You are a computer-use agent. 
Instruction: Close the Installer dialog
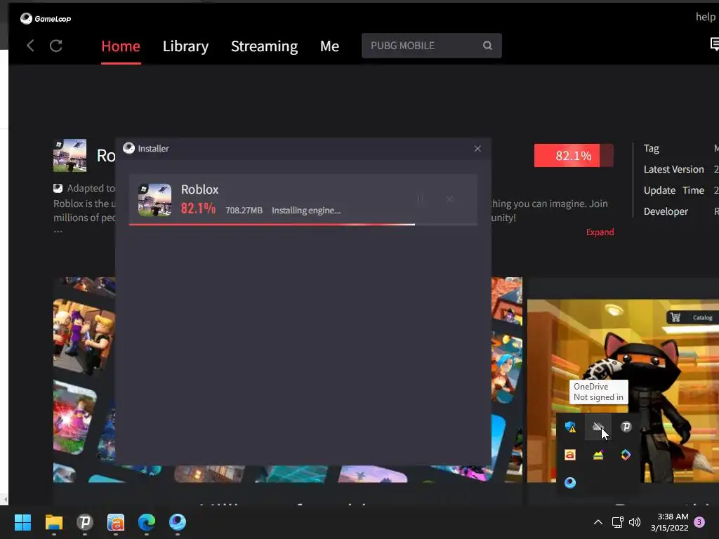(477, 149)
